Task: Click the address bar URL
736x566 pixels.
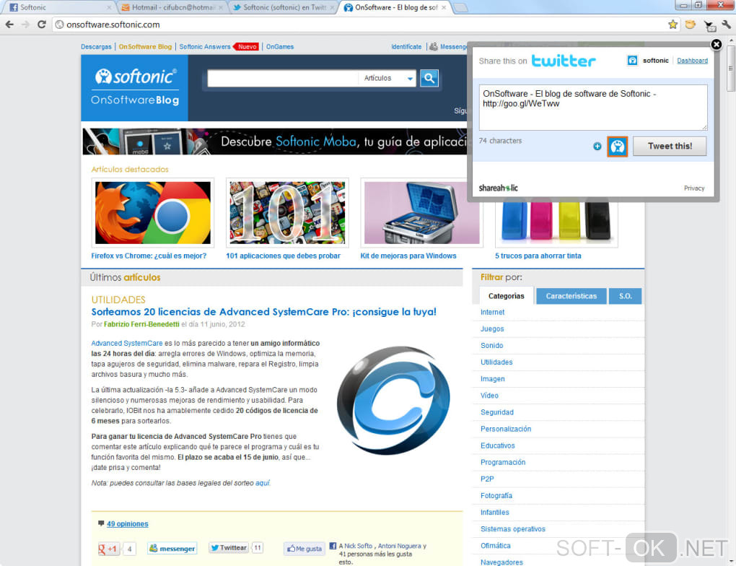Action: click(113, 25)
